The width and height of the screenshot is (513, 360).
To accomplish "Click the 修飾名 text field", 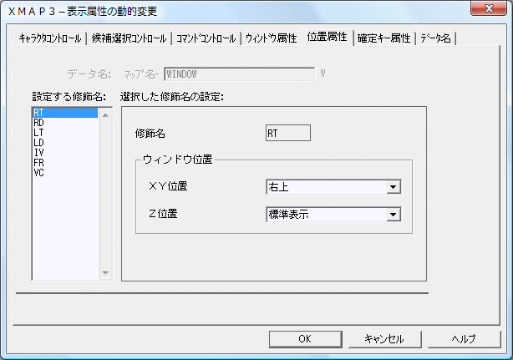I will [x=287, y=133].
